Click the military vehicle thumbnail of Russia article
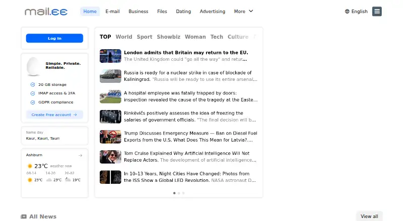 pyautogui.click(x=110, y=76)
